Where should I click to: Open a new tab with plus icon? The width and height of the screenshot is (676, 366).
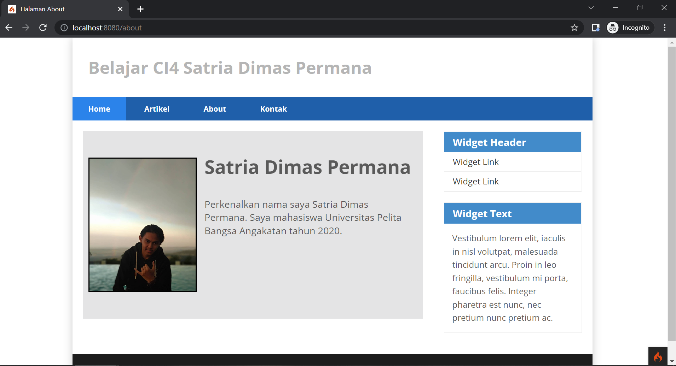click(x=140, y=9)
